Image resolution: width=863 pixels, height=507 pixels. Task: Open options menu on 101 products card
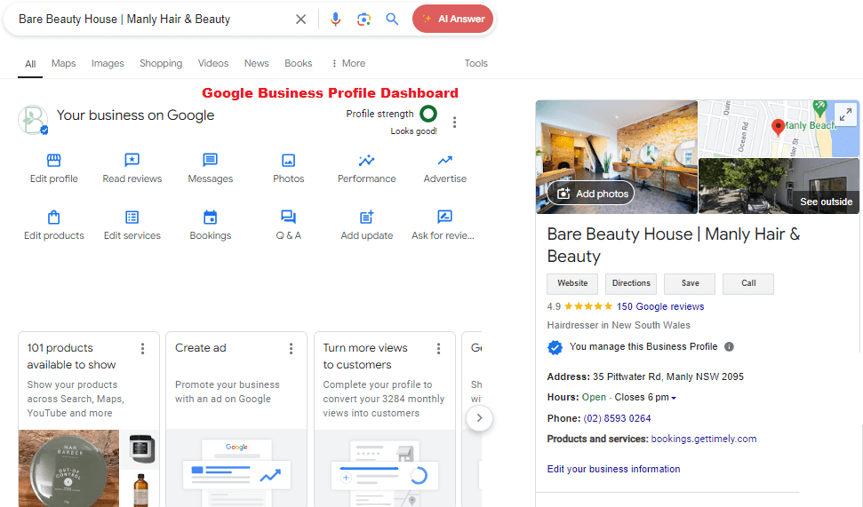pos(142,349)
